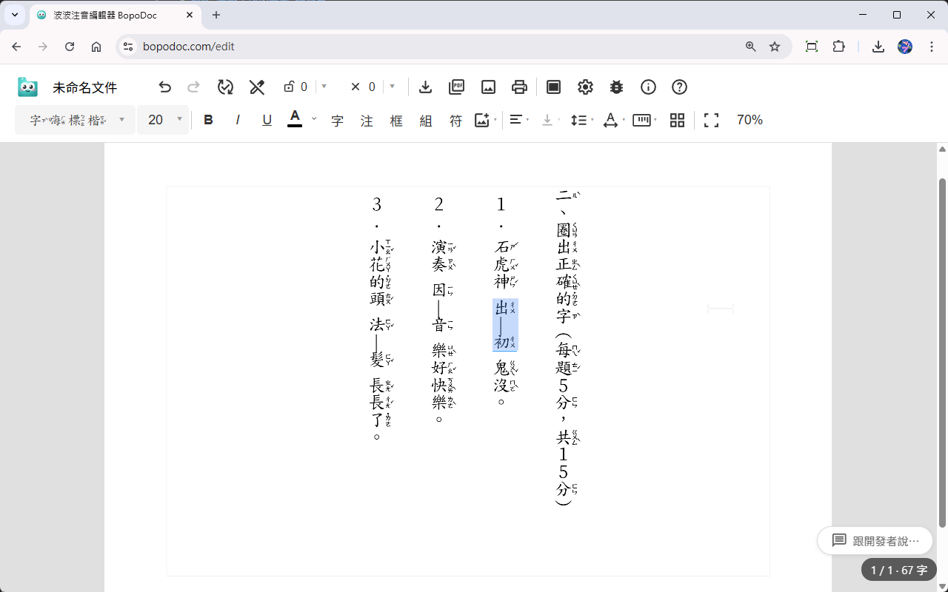Export the document as PDF
Viewport: 948px width, 592px height.
tap(456, 87)
